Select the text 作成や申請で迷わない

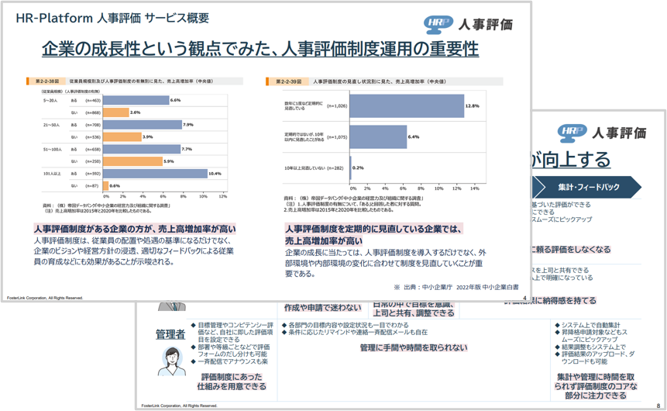(323, 308)
